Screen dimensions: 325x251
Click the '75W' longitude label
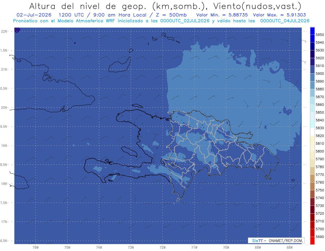(x=67, y=247)
